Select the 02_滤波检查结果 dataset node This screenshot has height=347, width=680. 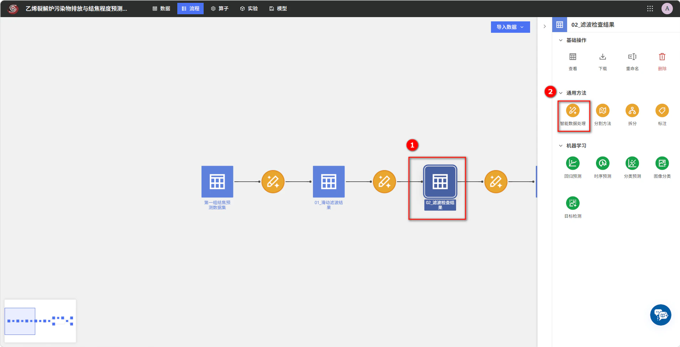pos(440,182)
